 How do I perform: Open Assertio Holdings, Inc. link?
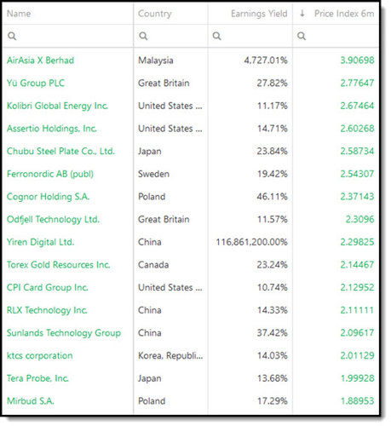[x=52, y=129]
